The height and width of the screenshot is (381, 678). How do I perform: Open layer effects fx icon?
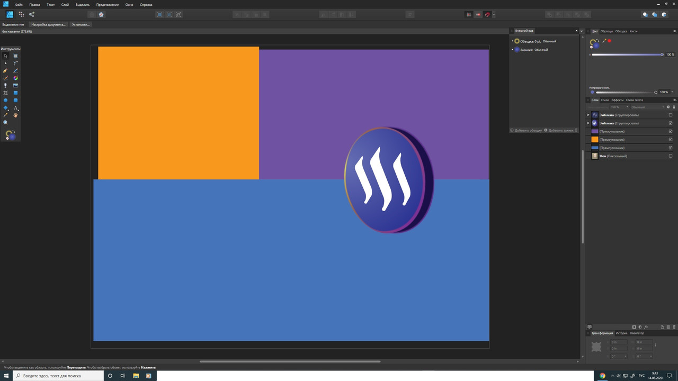tap(646, 327)
